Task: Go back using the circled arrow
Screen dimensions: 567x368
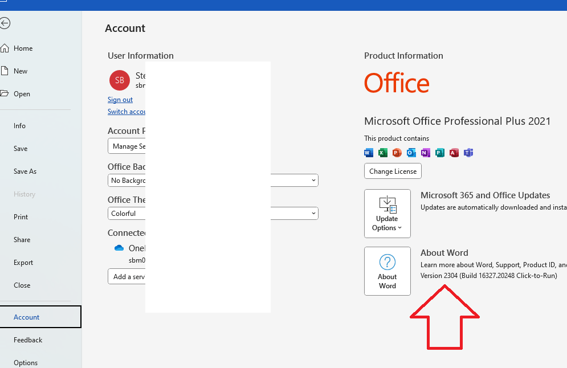Action: click(x=5, y=23)
